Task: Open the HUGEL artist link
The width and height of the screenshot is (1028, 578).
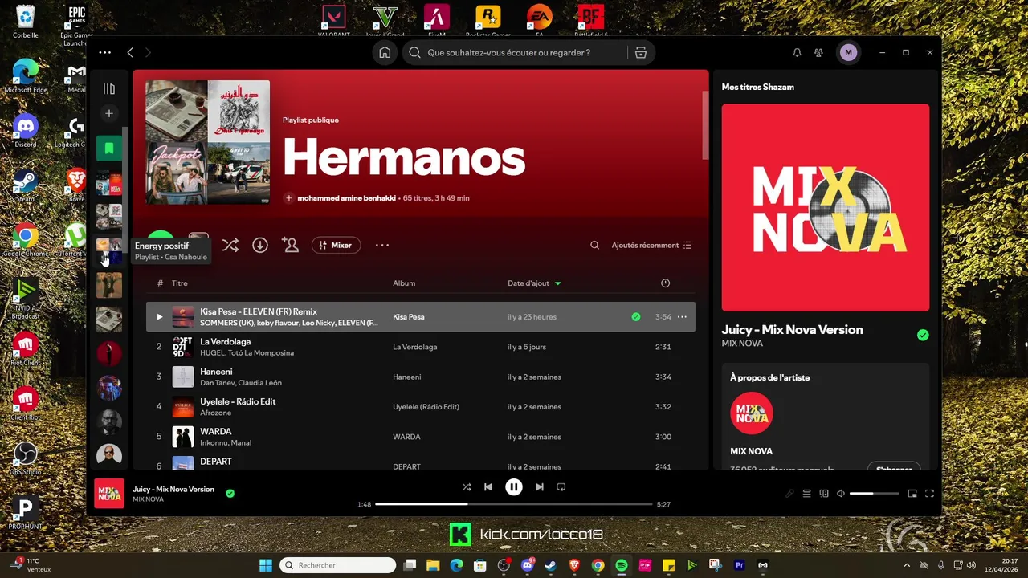Action: [213, 352]
